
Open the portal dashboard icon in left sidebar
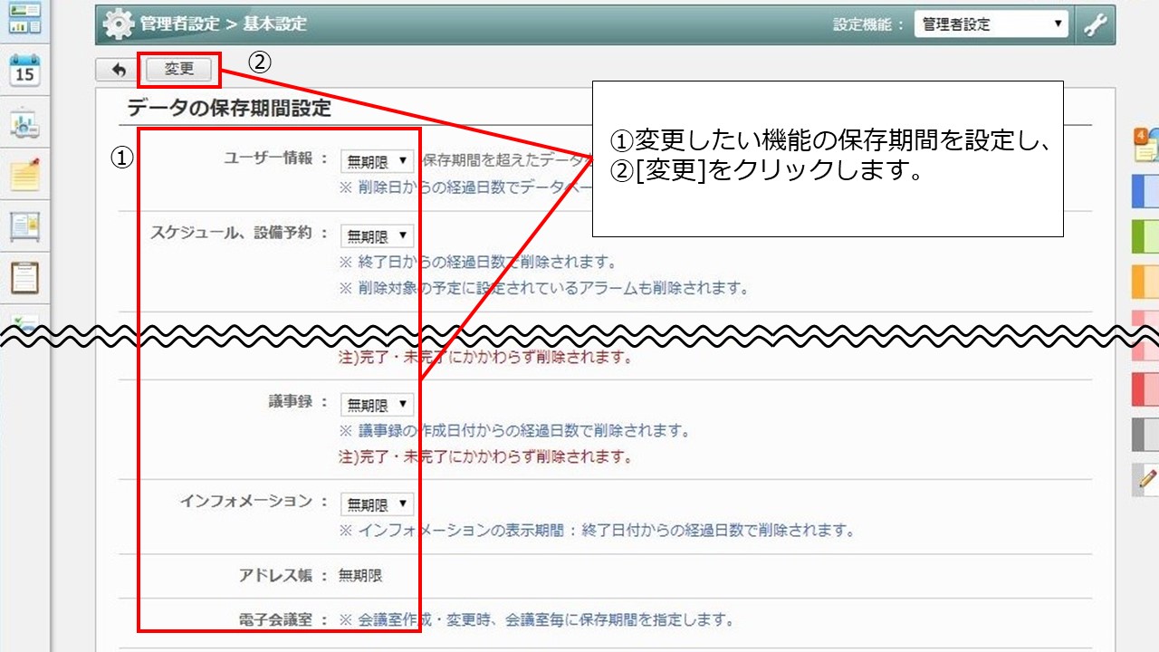tap(24, 18)
